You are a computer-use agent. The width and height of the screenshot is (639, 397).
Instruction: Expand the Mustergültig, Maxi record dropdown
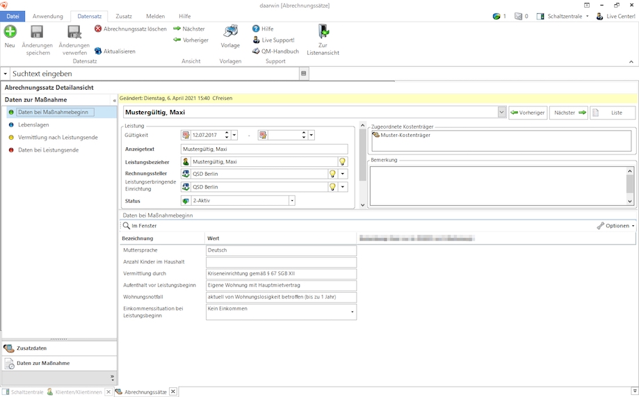pos(501,112)
